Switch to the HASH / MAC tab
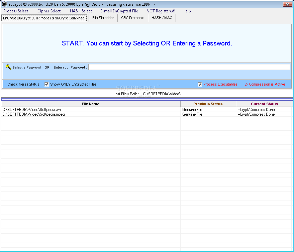The height and width of the screenshot is (252, 294). coord(162,18)
